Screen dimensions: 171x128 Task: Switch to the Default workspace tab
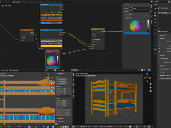click(x=25, y=2)
